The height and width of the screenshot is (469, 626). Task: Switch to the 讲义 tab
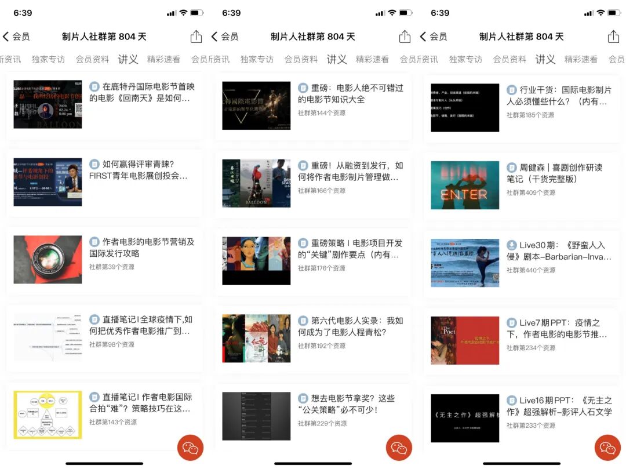click(x=128, y=59)
